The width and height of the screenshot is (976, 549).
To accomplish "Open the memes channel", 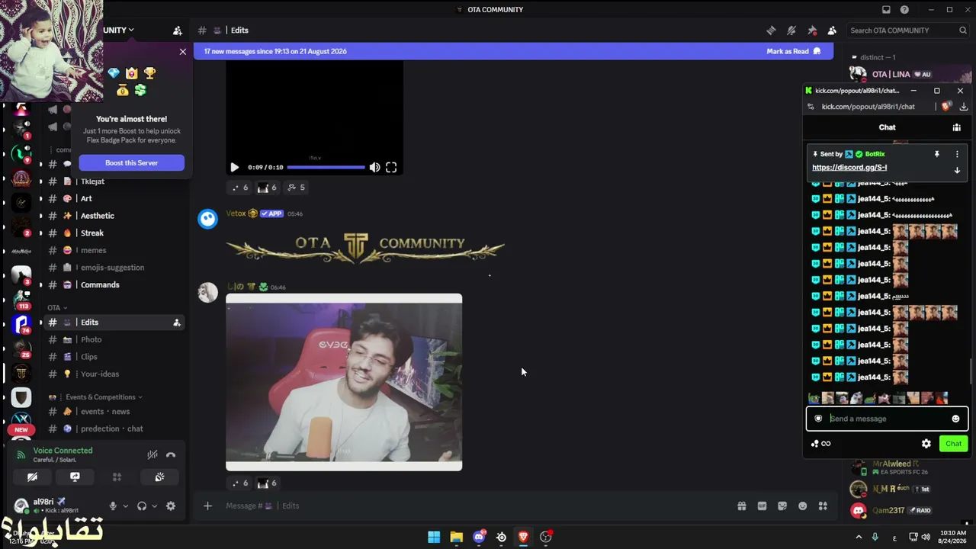I will point(93,250).
